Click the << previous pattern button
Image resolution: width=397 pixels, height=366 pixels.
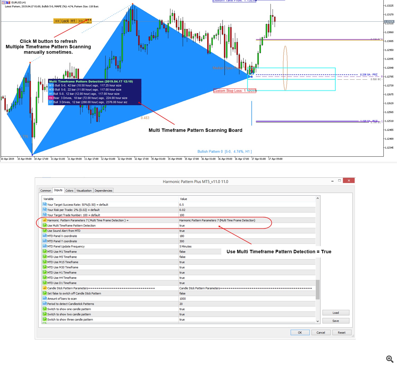click(57, 21)
